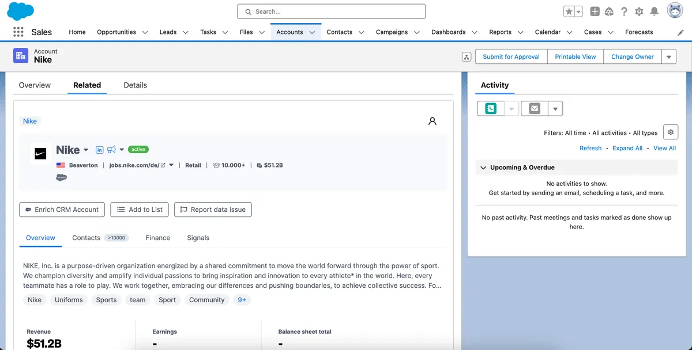Click Submit for Approval button
Image resolution: width=692 pixels, height=350 pixels.
[x=511, y=56]
